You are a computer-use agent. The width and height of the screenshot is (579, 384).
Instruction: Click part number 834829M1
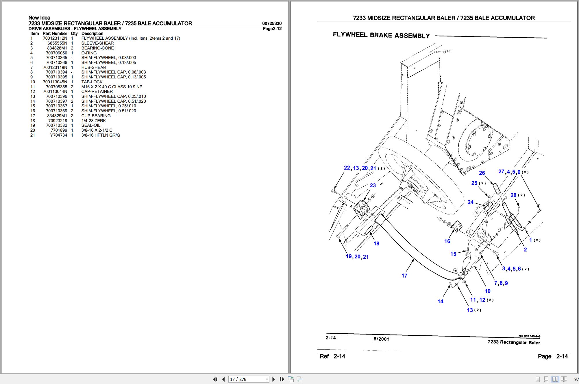[x=57, y=116]
